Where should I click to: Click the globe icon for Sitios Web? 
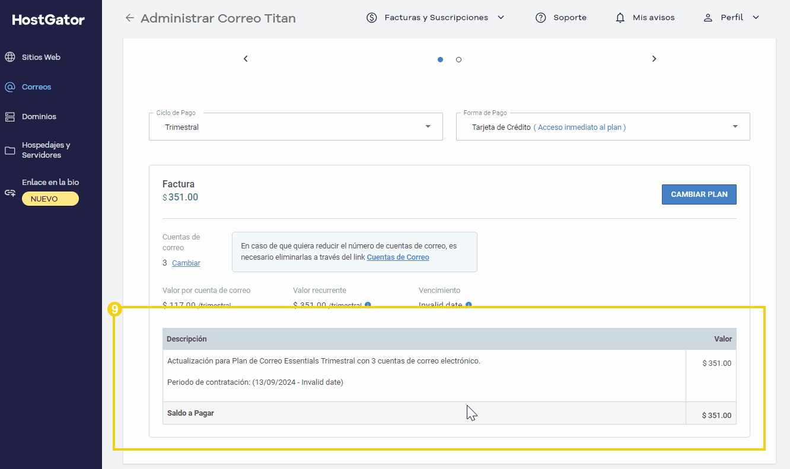coord(10,57)
